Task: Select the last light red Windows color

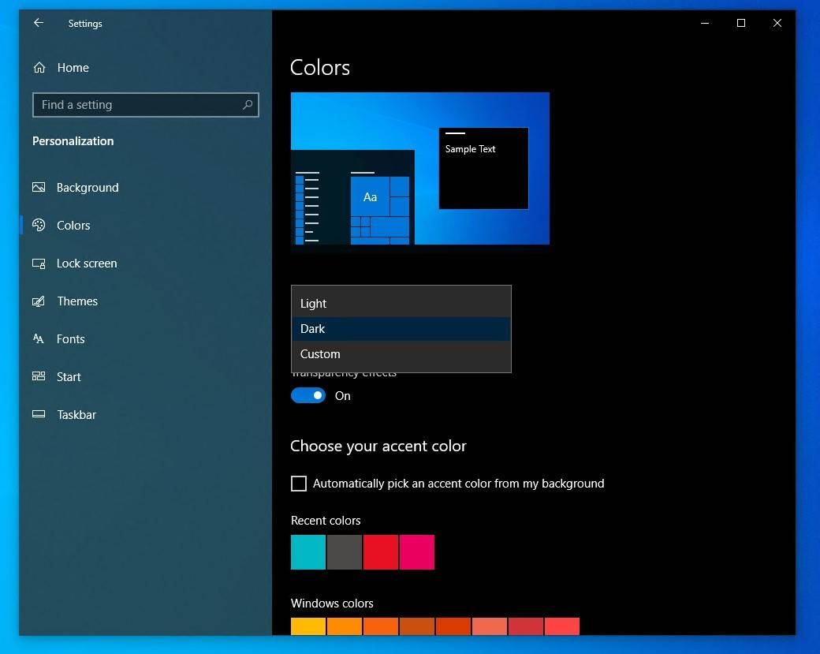Action: tap(561, 626)
